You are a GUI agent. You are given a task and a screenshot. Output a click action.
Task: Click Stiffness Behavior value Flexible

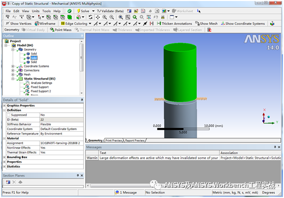(61, 125)
